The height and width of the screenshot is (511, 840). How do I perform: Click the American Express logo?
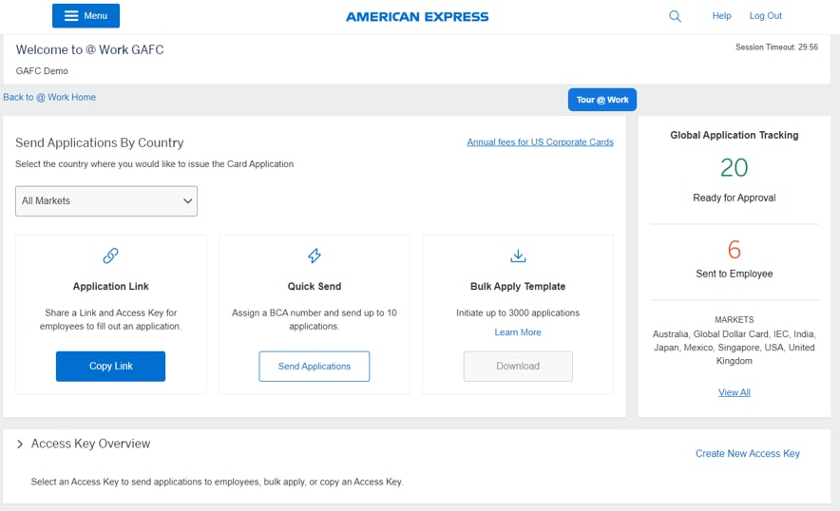tap(417, 16)
